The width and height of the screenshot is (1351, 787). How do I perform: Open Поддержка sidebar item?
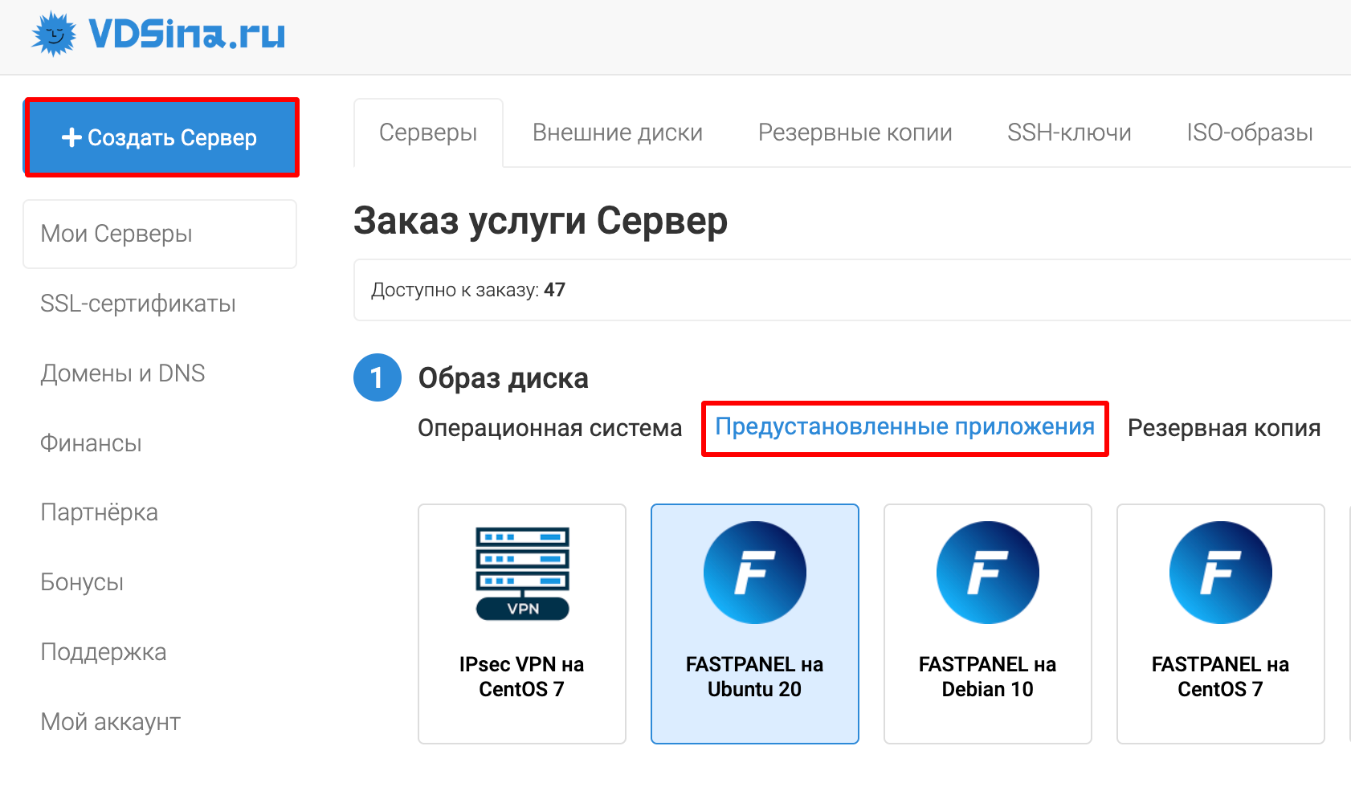pyautogui.click(x=104, y=652)
